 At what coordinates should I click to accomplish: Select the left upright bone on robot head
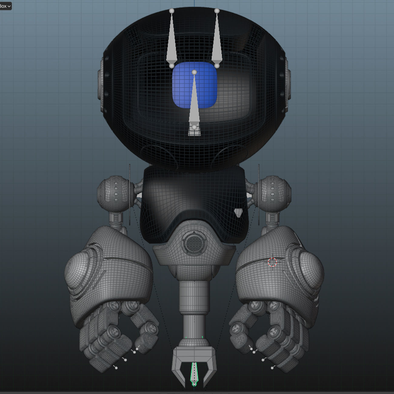(172, 38)
